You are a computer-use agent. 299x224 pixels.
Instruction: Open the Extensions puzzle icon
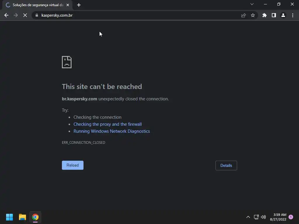tap(265, 15)
